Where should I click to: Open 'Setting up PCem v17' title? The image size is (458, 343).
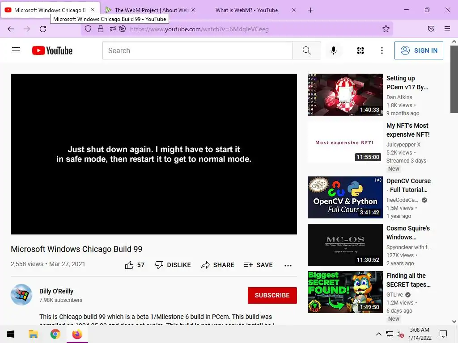(407, 83)
